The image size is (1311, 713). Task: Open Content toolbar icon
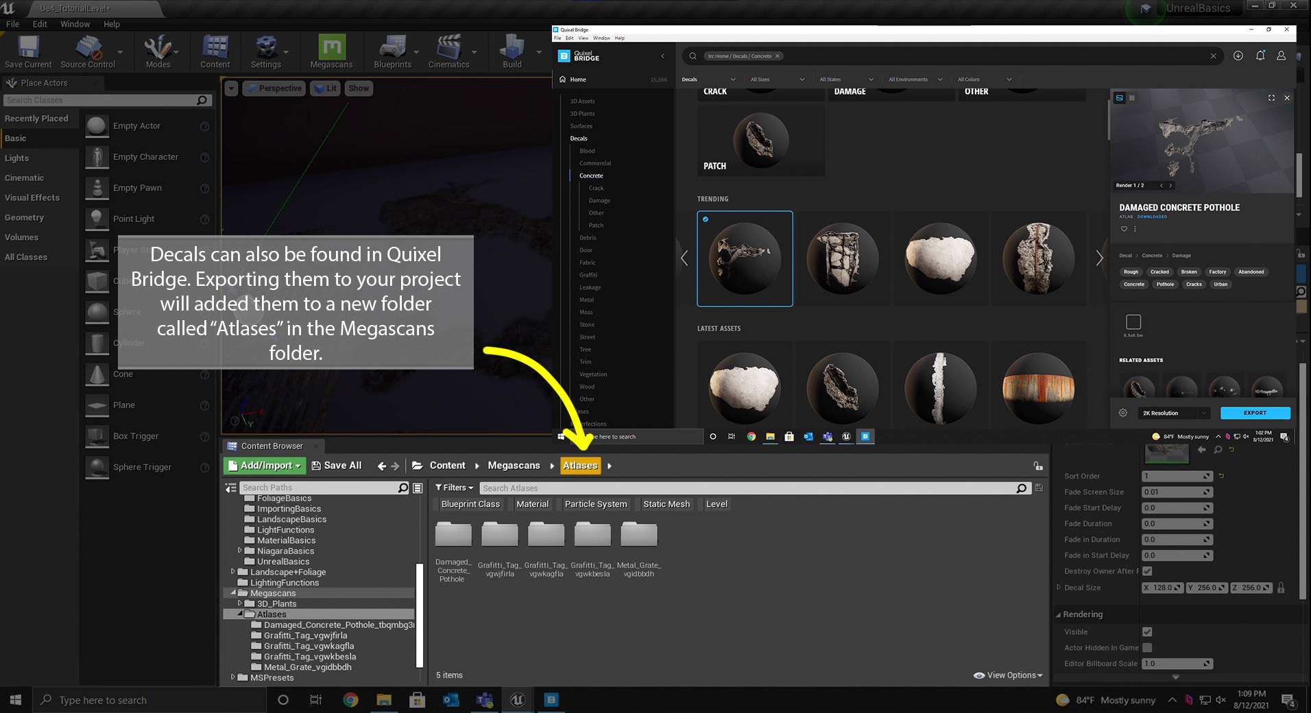[x=215, y=52]
